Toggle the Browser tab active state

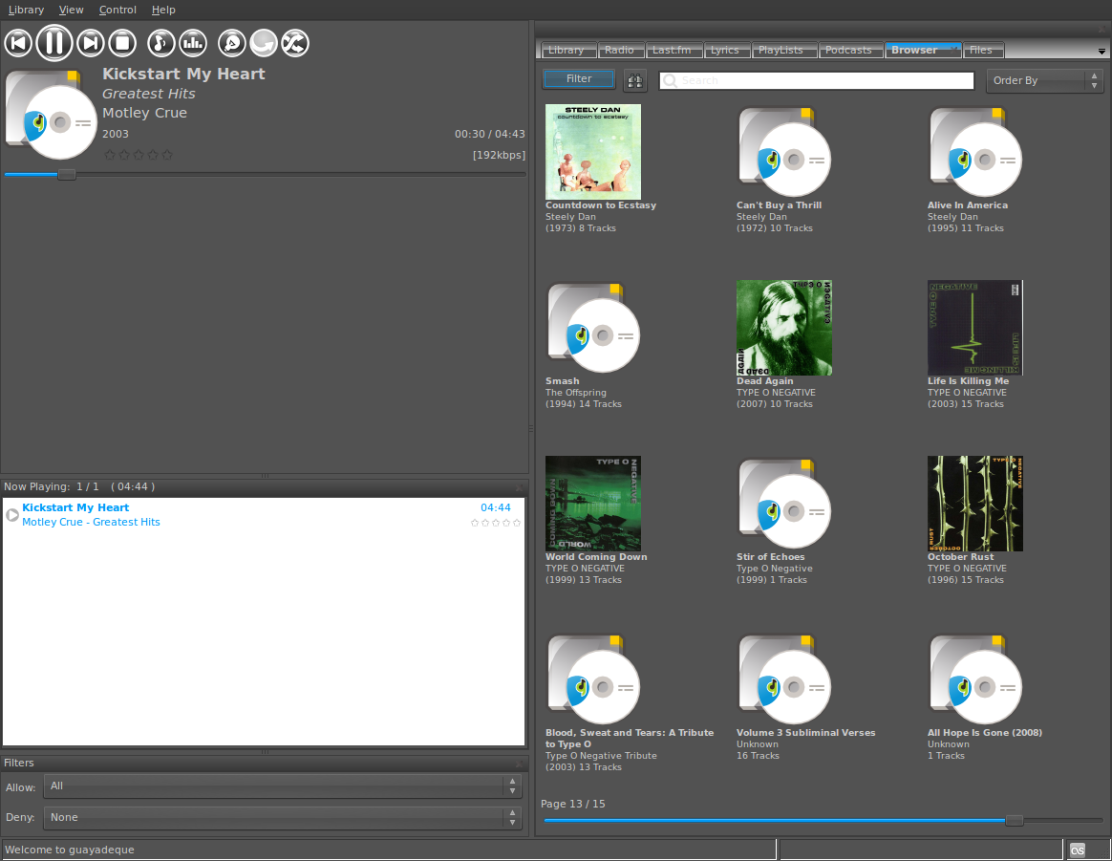click(921, 50)
